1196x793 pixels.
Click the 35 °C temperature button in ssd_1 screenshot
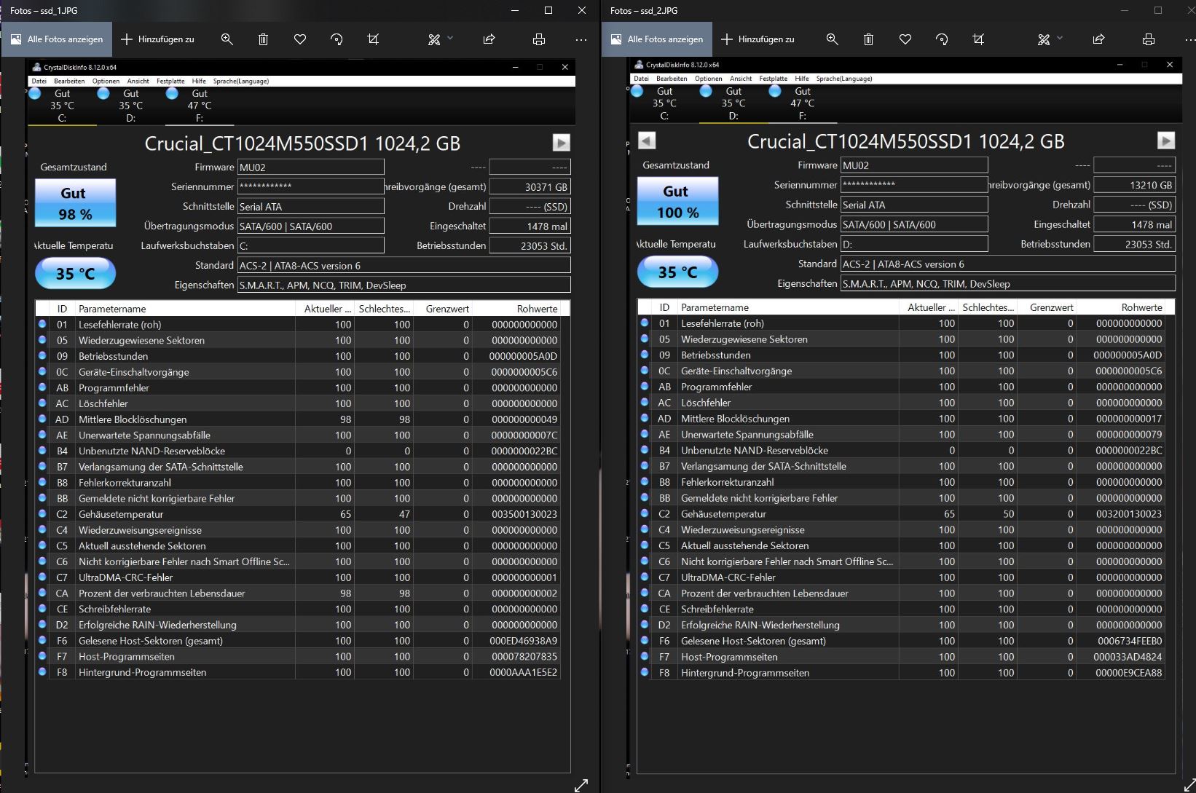(76, 274)
